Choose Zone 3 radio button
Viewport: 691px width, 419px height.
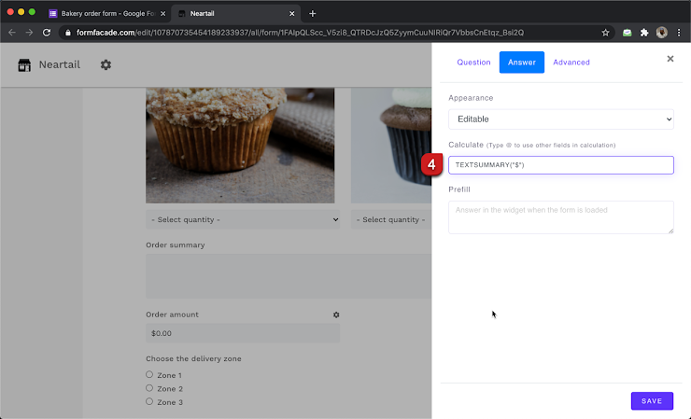pos(149,402)
